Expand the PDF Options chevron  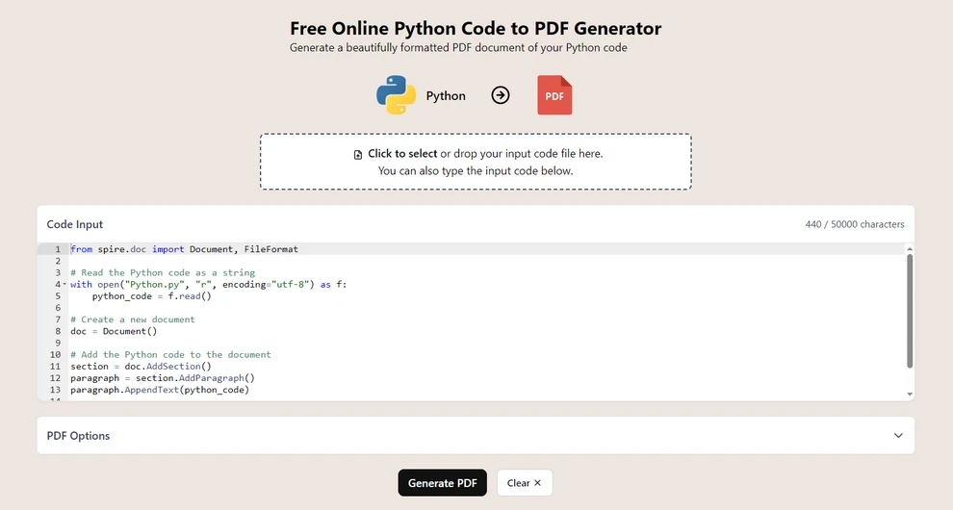(898, 436)
